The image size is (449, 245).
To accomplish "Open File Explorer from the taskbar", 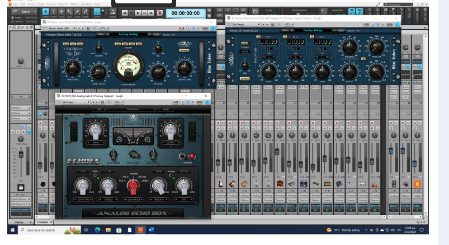I will pyautogui.click(x=108, y=230).
